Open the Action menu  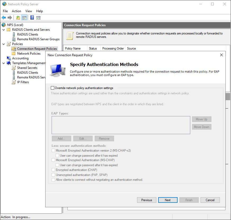[16, 11]
